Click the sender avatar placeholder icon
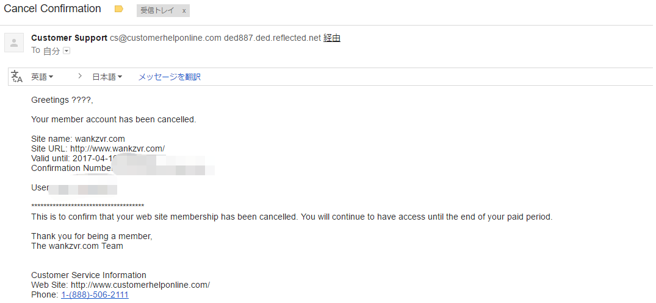This screenshot has height=303, width=656. tap(14, 43)
